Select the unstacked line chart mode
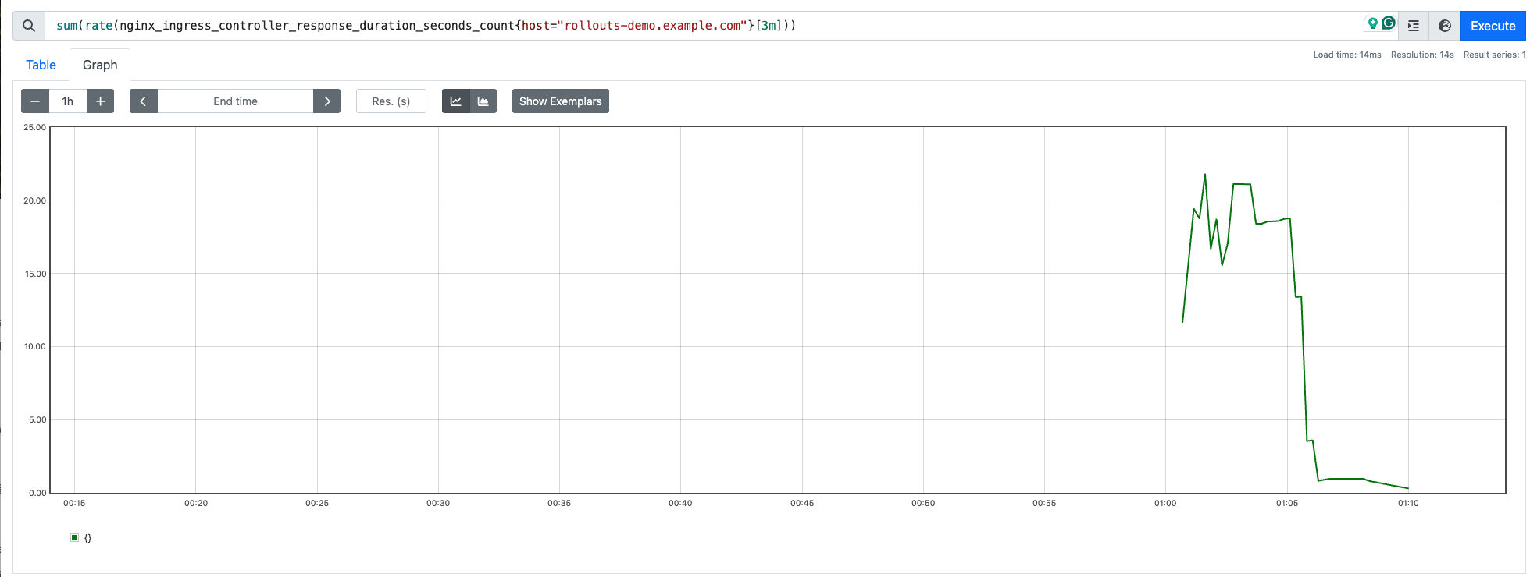 point(456,101)
